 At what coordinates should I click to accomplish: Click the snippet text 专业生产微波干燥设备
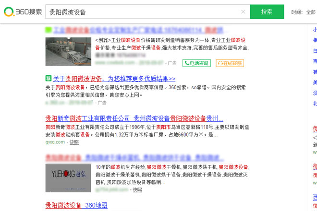(136, 47)
